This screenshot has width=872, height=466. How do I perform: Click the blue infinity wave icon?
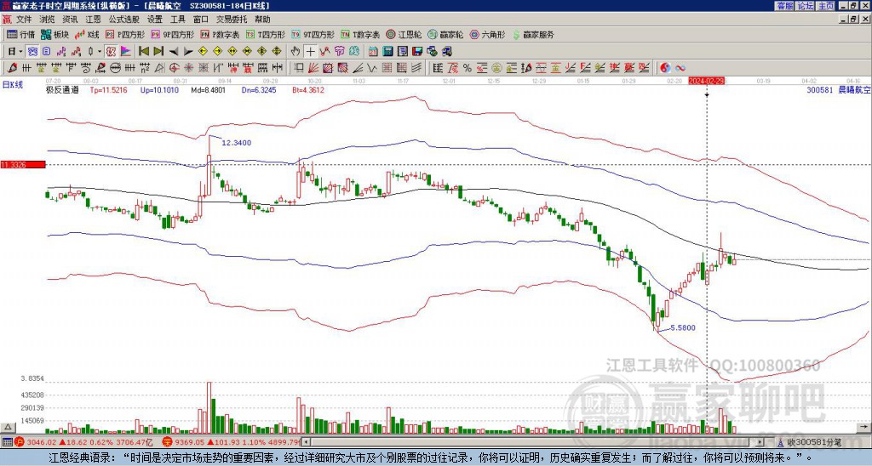(680, 68)
